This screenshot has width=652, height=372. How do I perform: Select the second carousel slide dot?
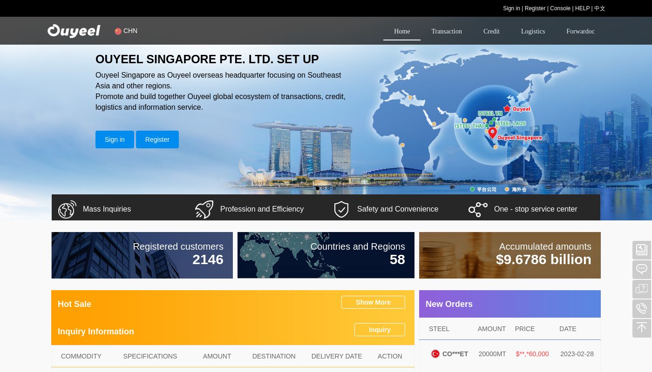point(323,188)
